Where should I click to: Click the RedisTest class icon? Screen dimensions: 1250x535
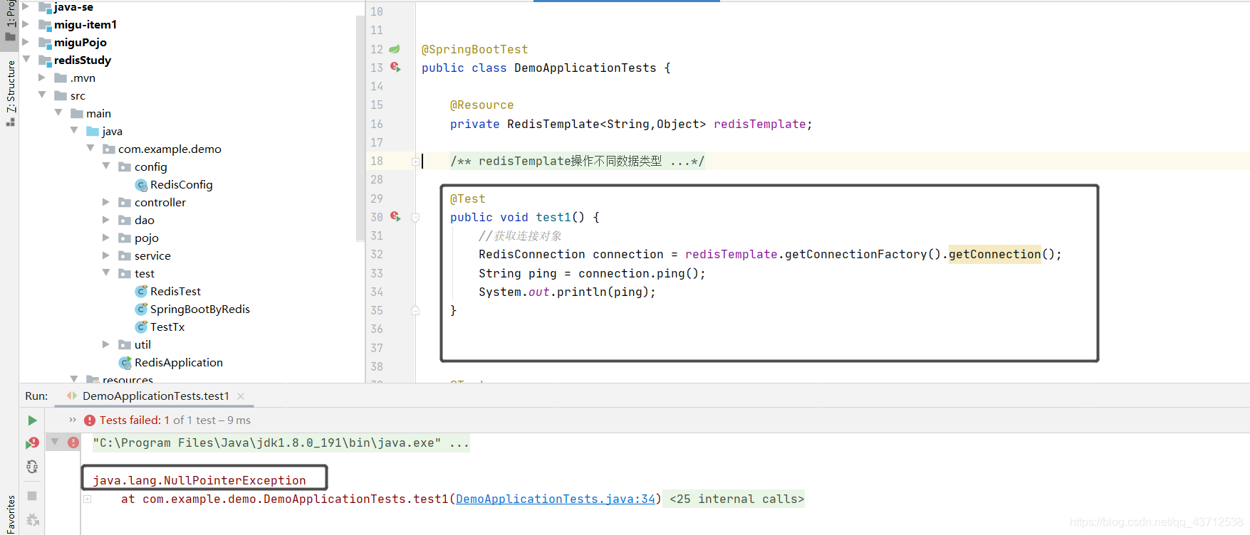coord(141,292)
